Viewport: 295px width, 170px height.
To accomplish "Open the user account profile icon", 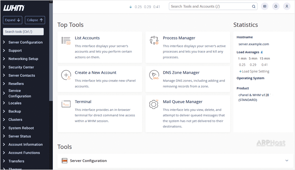I will 287,6.
